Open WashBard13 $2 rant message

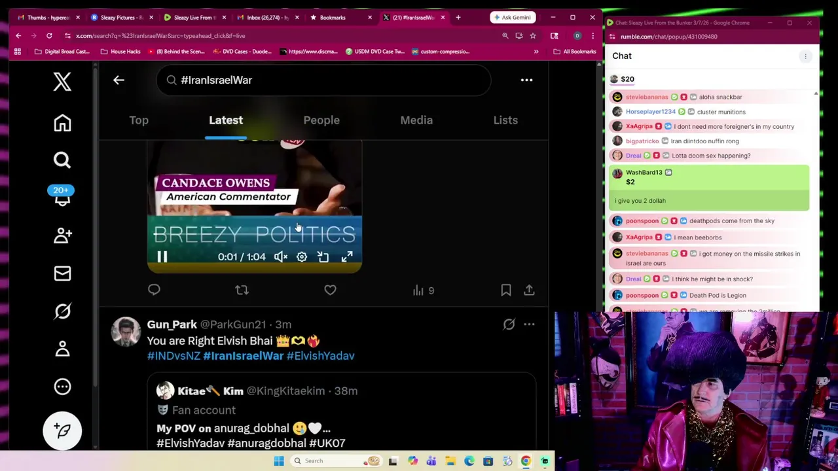point(709,188)
